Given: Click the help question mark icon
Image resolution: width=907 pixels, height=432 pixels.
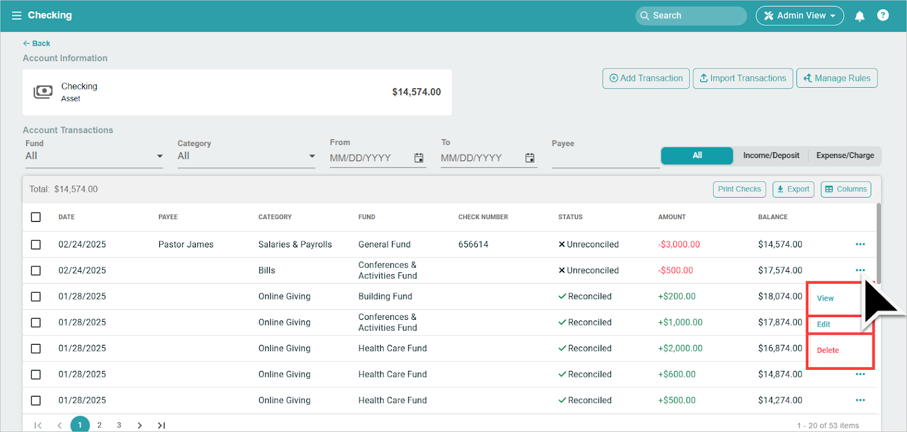Looking at the screenshot, I should click(x=883, y=15).
